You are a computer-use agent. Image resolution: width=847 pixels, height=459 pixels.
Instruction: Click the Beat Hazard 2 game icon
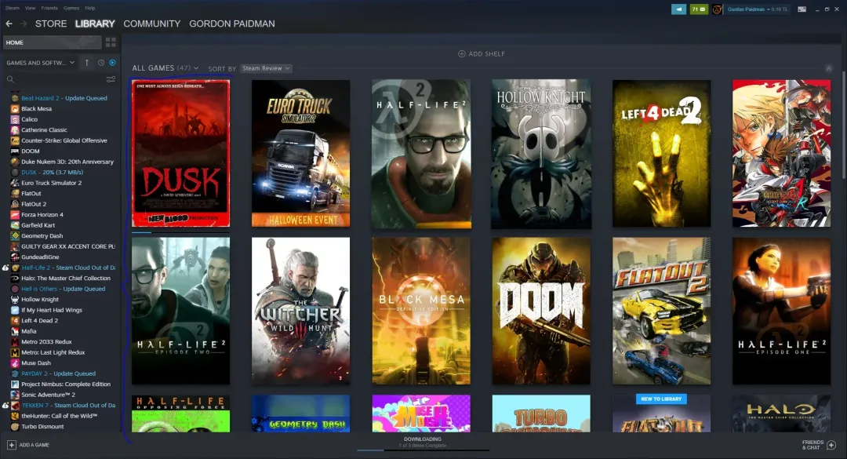tap(15, 98)
